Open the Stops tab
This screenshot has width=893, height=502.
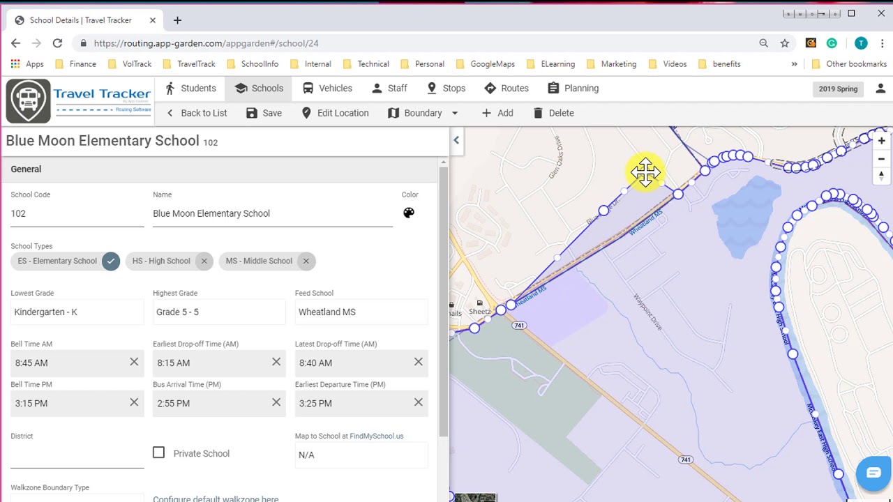click(x=446, y=89)
